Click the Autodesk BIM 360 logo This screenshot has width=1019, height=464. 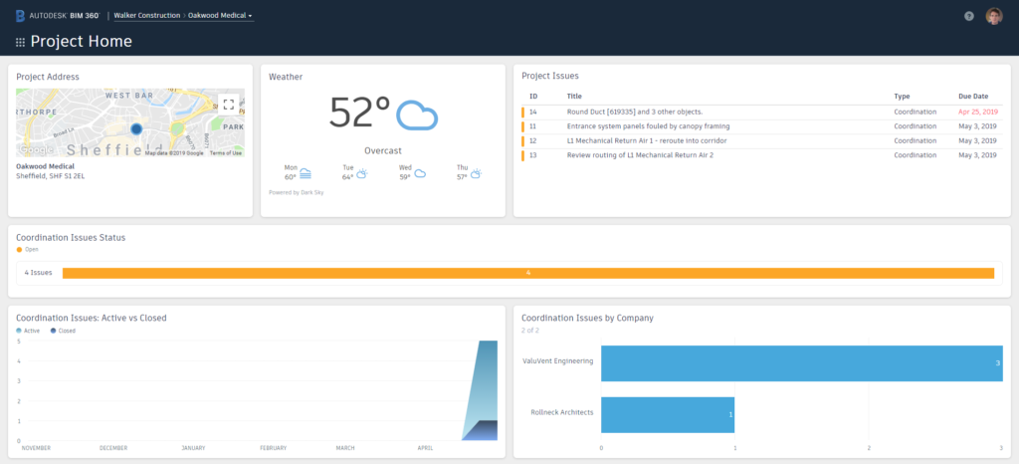(58, 15)
